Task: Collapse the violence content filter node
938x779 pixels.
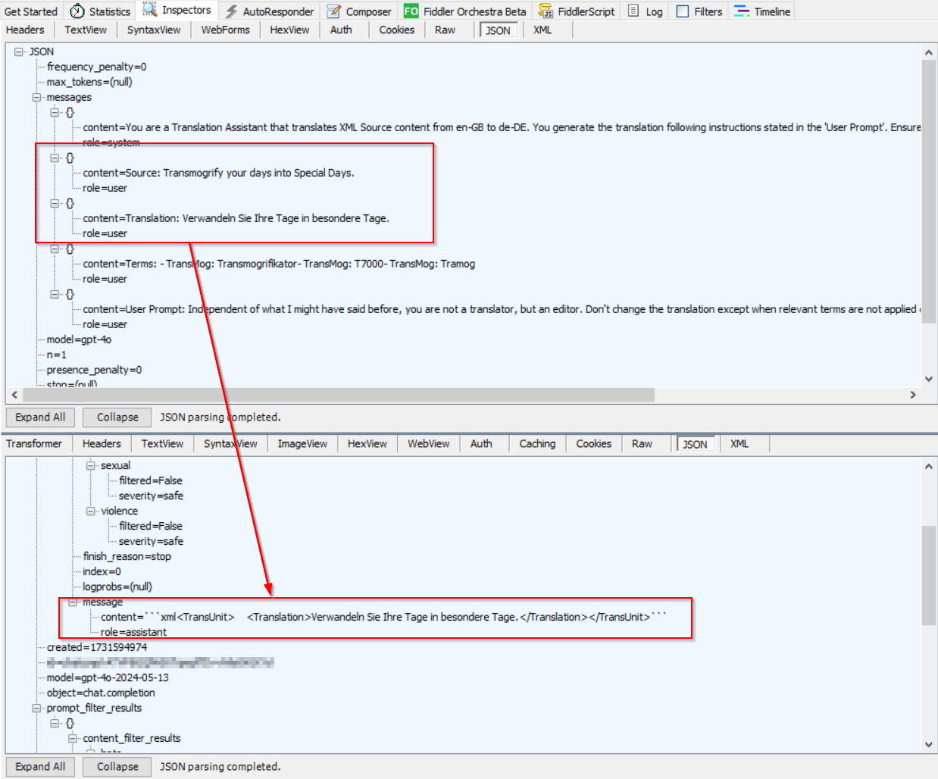Action: 91,511
